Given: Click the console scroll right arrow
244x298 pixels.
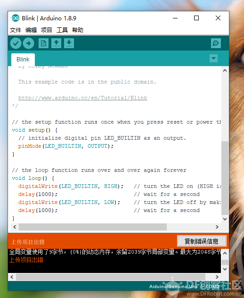Looking at the screenshot, I should [217, 277].
